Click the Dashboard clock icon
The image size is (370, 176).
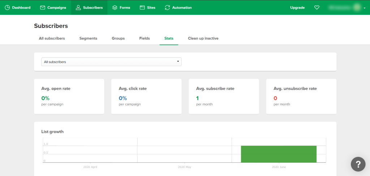click(x=7, y=8)
